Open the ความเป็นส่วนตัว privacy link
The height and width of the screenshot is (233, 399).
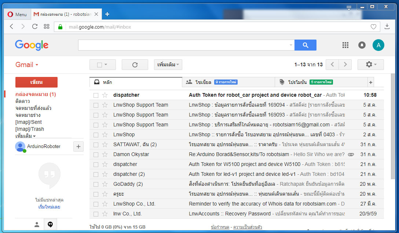(x=248, y=227)
